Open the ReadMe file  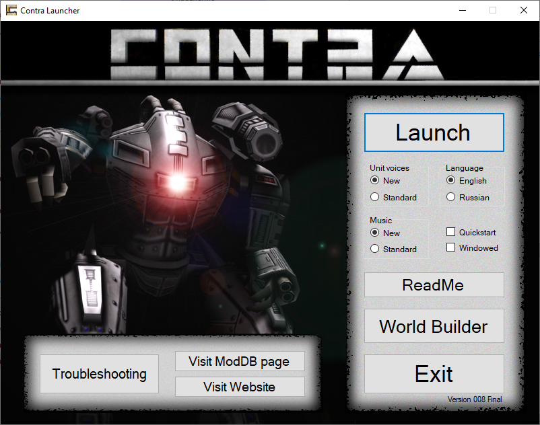434,284
